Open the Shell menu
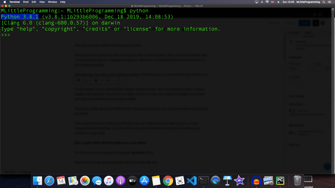The width and height of the screenshot is (335, 188). (x=26, y=2)
